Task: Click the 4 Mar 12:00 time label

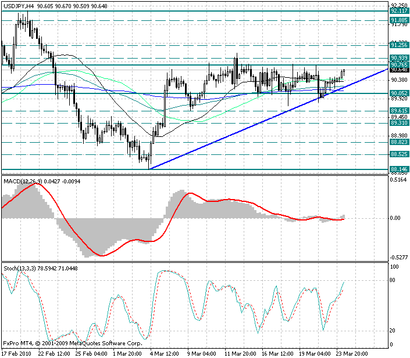Action: (165, 354)
